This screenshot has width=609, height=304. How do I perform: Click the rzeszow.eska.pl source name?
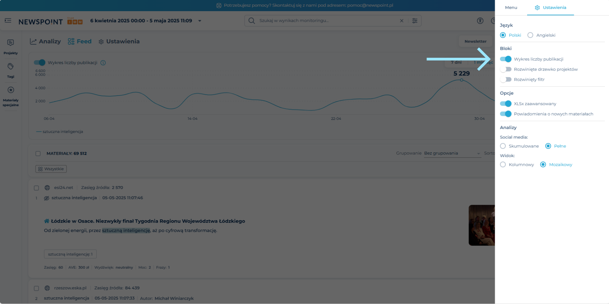pos(70,288)
